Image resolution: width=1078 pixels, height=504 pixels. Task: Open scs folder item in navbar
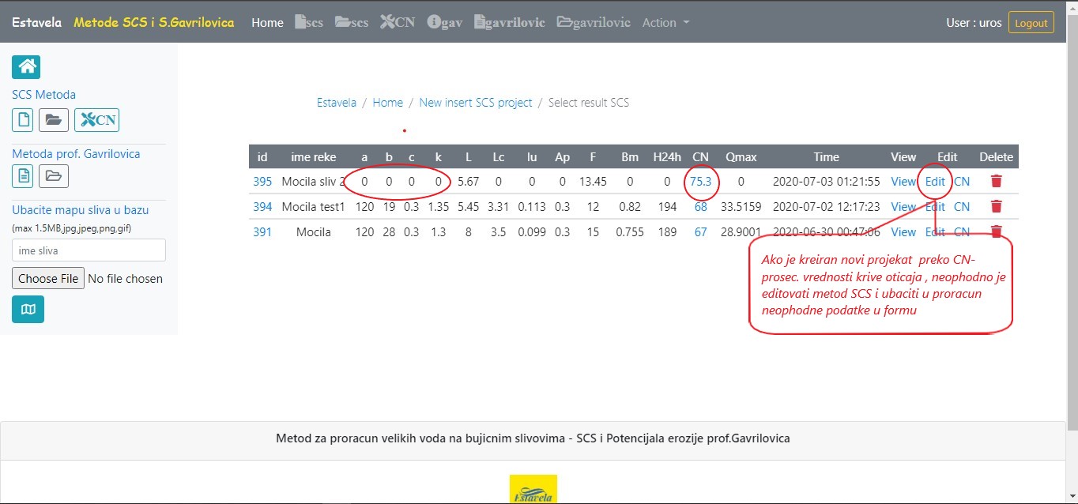tap(352, 23)
